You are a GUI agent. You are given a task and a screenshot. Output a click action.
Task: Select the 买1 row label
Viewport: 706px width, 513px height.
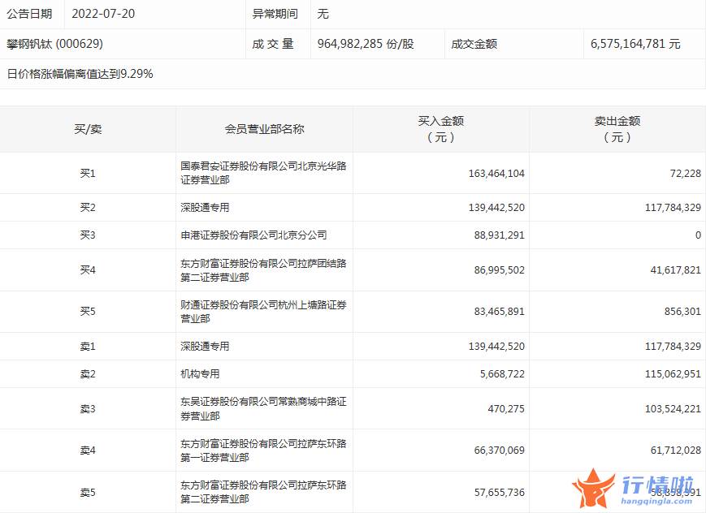click(x=88, y=173)
